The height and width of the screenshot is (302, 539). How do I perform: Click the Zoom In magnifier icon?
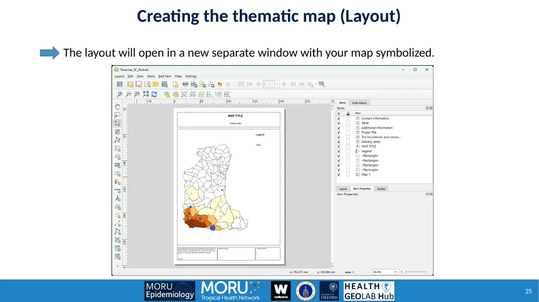[119, 94]
